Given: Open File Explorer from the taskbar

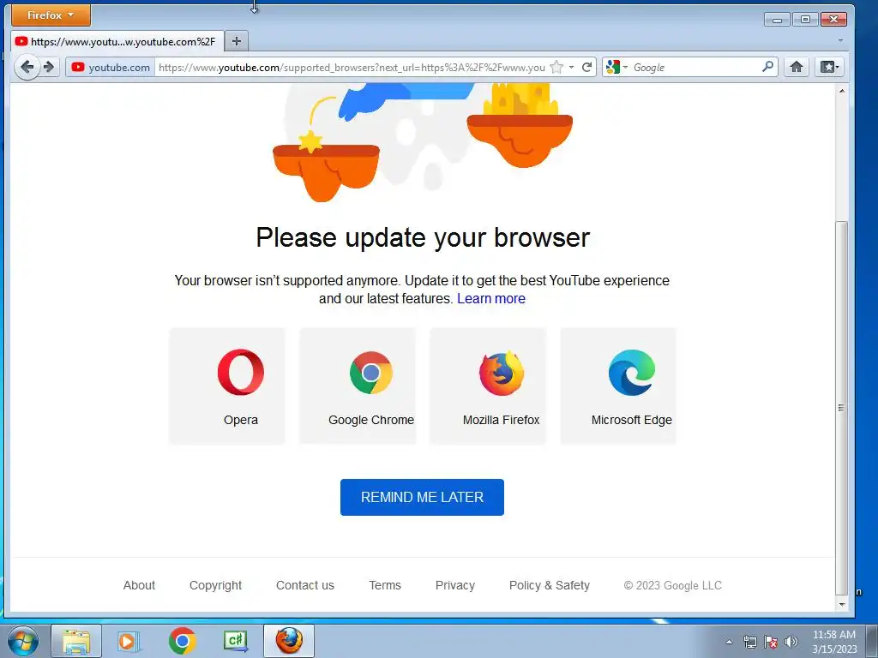Looking at the screenshot, I should (76, 641).
